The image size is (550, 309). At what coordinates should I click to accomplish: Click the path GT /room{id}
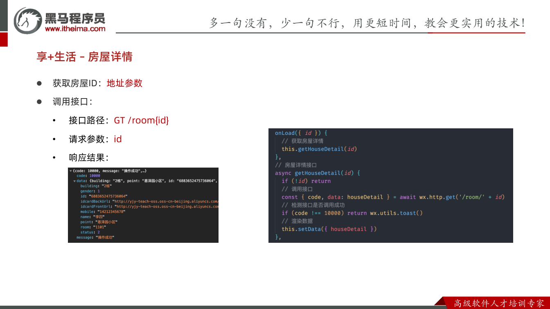pyautogui.click(x=141, y=120)
